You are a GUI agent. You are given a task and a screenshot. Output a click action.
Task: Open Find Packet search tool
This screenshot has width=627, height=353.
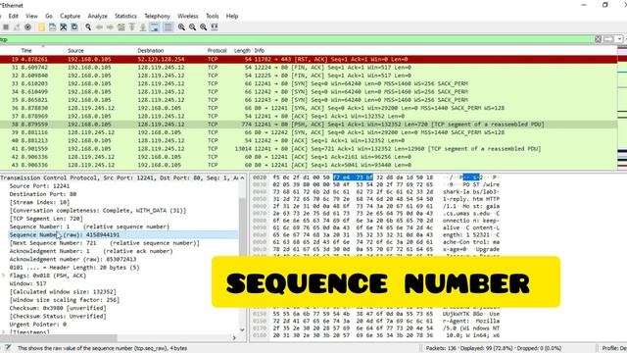(x=88, y=27)
